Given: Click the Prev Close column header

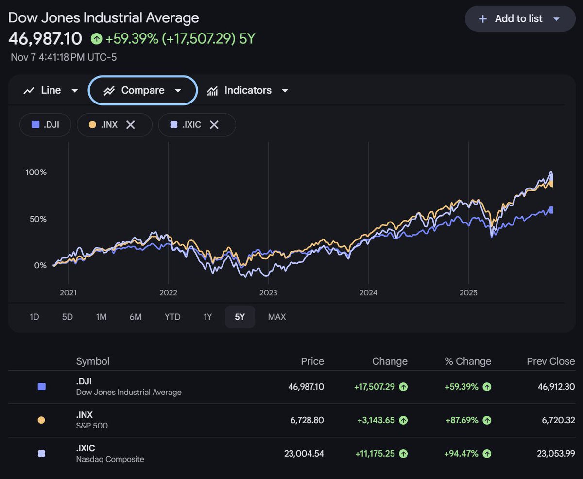Looking at the screenshot, I should click(551, 361).
